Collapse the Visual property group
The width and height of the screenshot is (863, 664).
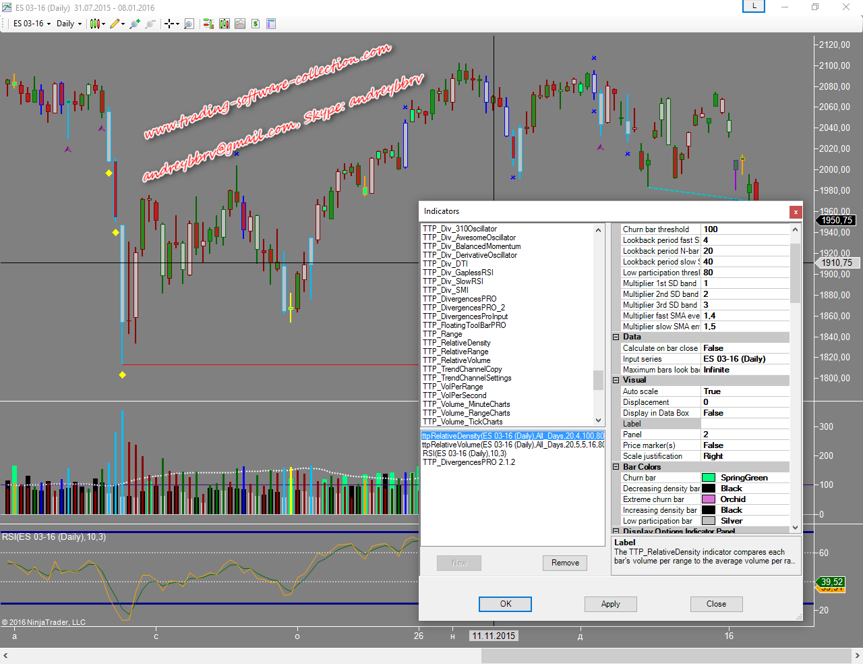[x=616, y=380]
